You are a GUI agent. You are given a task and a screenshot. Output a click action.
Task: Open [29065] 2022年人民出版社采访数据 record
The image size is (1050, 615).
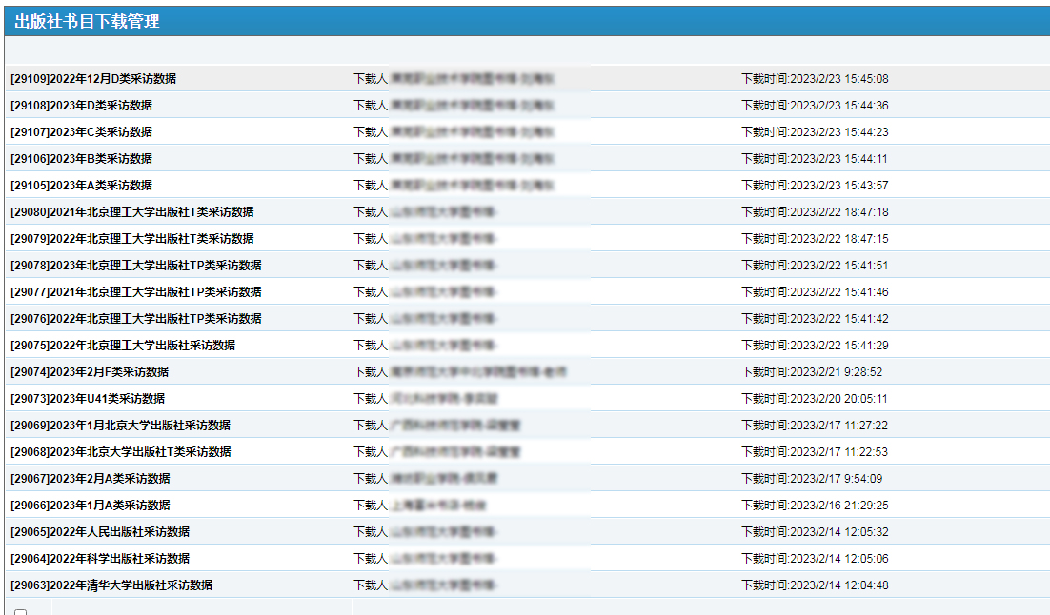pyautogui.click(x=100, y=532)
